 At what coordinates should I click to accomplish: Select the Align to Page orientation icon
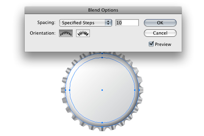pos(66,33)
